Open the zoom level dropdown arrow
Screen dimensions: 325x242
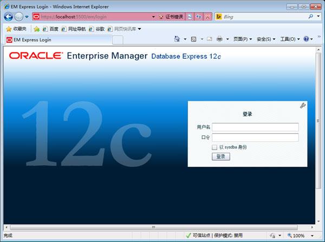coord(312,236)
